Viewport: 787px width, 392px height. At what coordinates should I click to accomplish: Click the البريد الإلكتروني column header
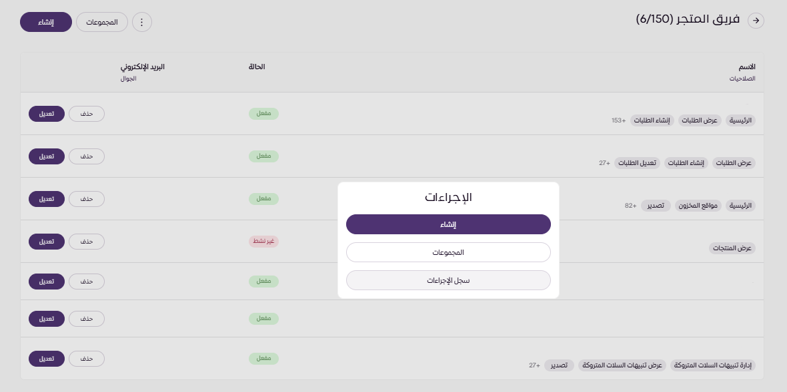142,67
